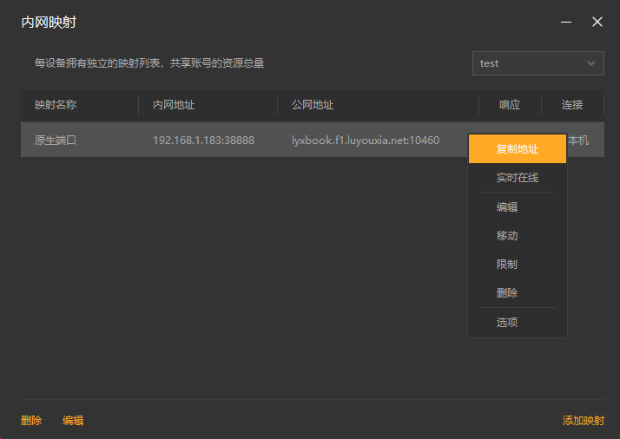Close the 内网映射 window
This screenshot has height=439, width=620.
(597, 22)
